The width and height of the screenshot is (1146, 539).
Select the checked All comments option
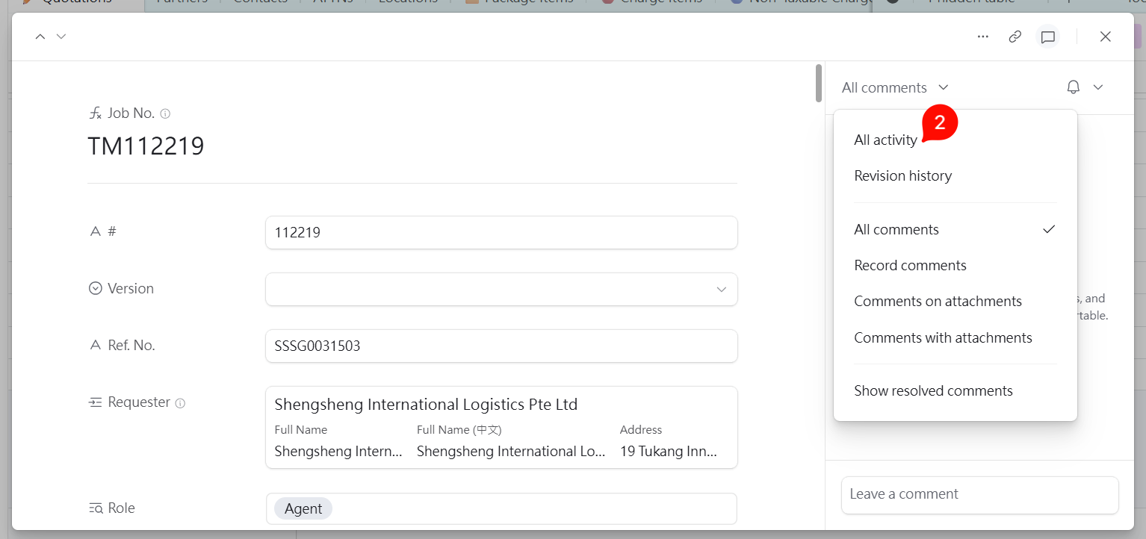tap(896, 230)
